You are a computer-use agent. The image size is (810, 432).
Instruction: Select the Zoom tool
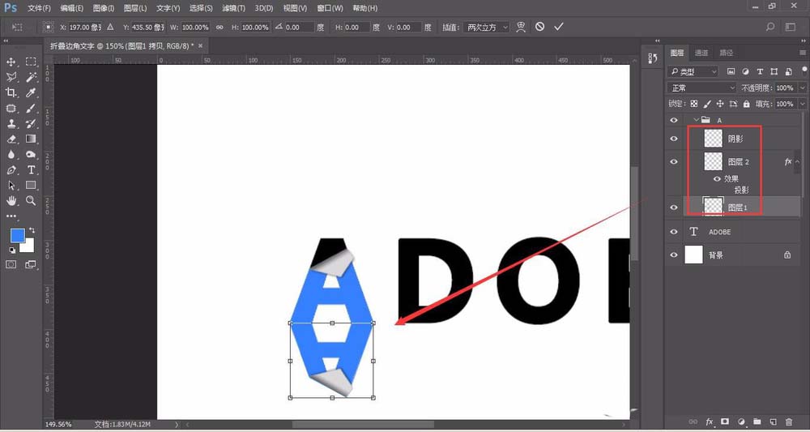coord(31,200)
